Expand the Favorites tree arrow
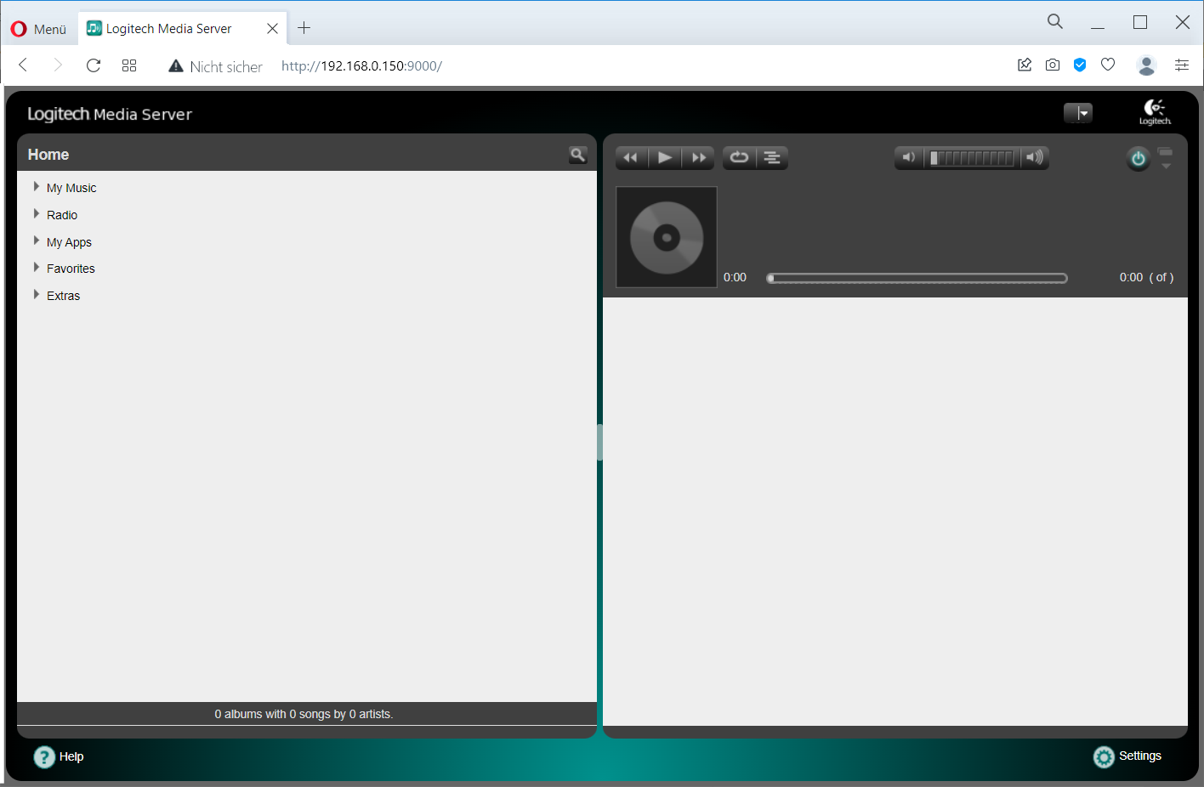Screen dimensions: 1204x787 (36, 268)
